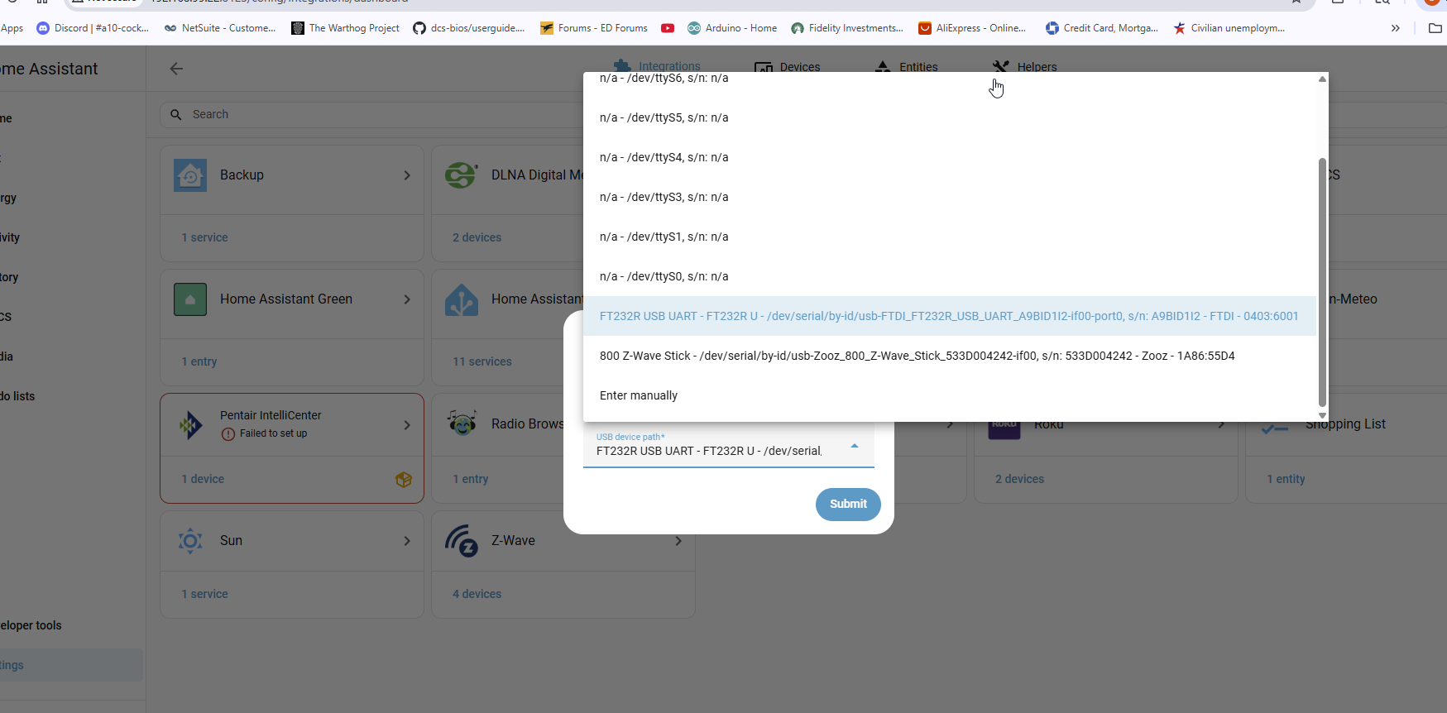Click the DLNA Digital Media integration icon
The width and height of the screenshot is (1447, 713).
[x=461, y=175]
